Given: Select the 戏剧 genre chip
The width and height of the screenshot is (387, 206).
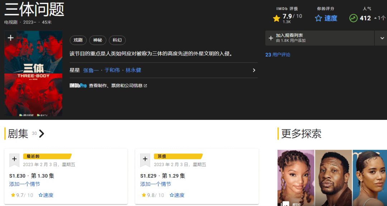Looking at the screenshot, I should [78, 40].
